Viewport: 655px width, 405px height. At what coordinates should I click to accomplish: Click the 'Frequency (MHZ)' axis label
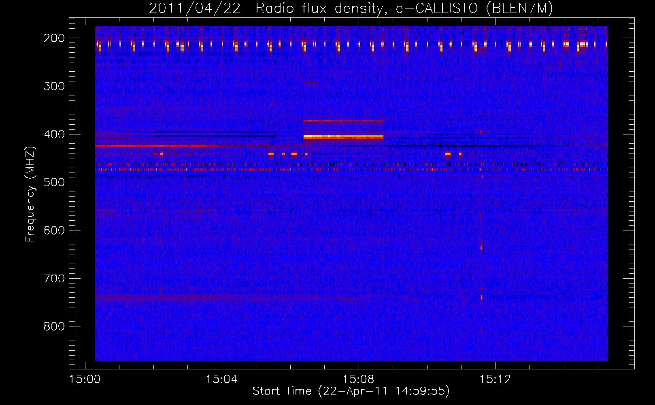click(x=30, y=194)
